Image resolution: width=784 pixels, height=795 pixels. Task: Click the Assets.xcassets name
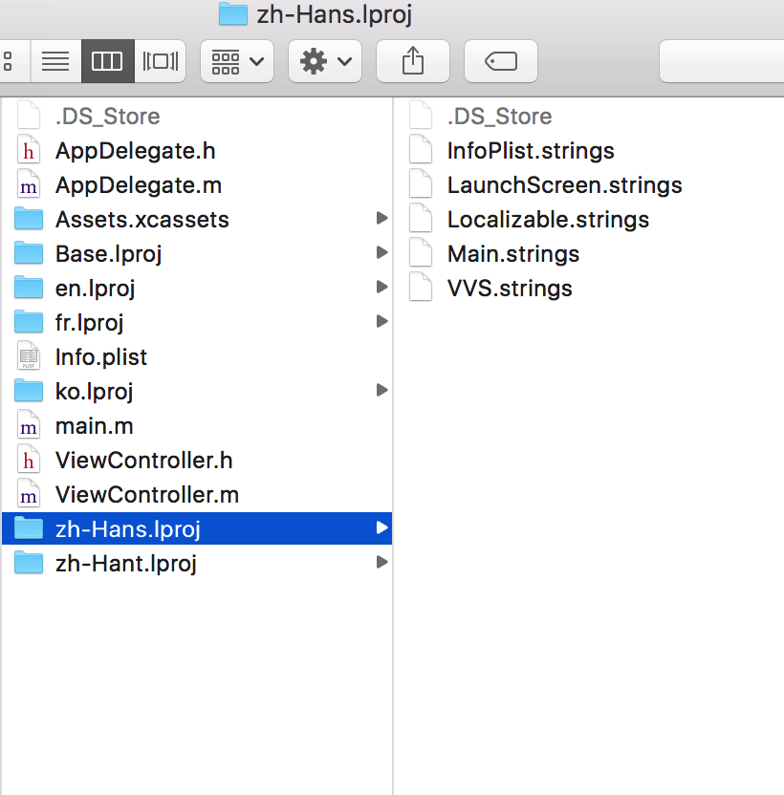point(142,220)
